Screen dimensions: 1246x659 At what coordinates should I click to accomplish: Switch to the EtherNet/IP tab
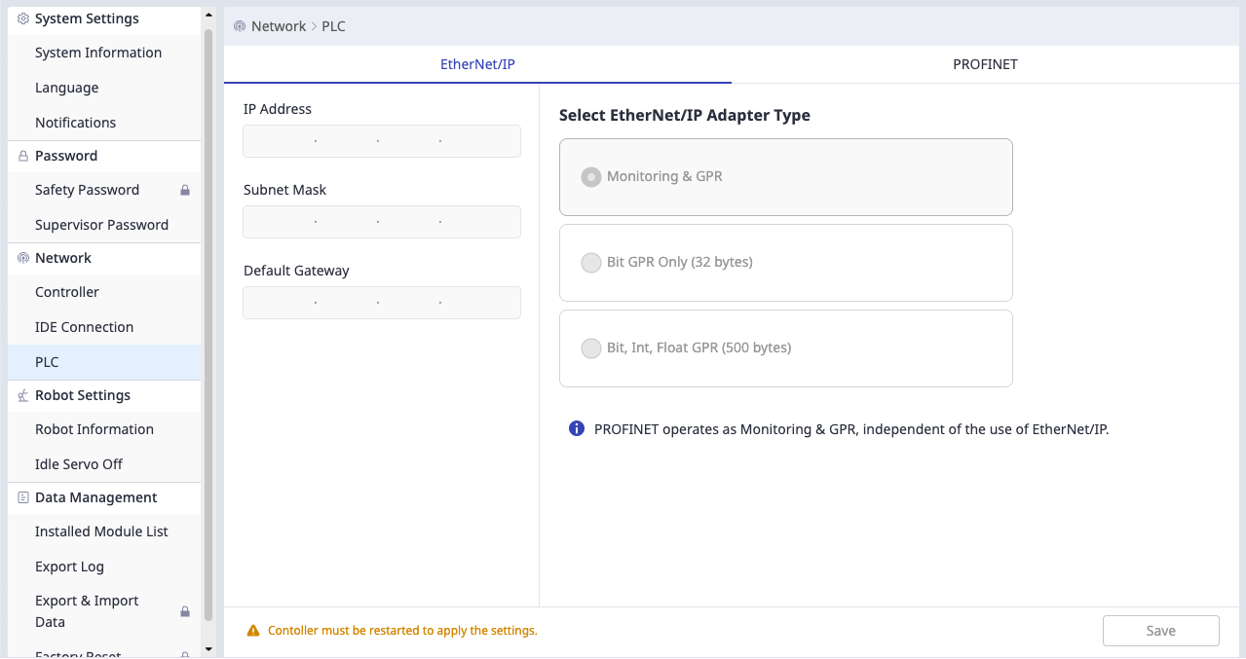tap(477, 64)
